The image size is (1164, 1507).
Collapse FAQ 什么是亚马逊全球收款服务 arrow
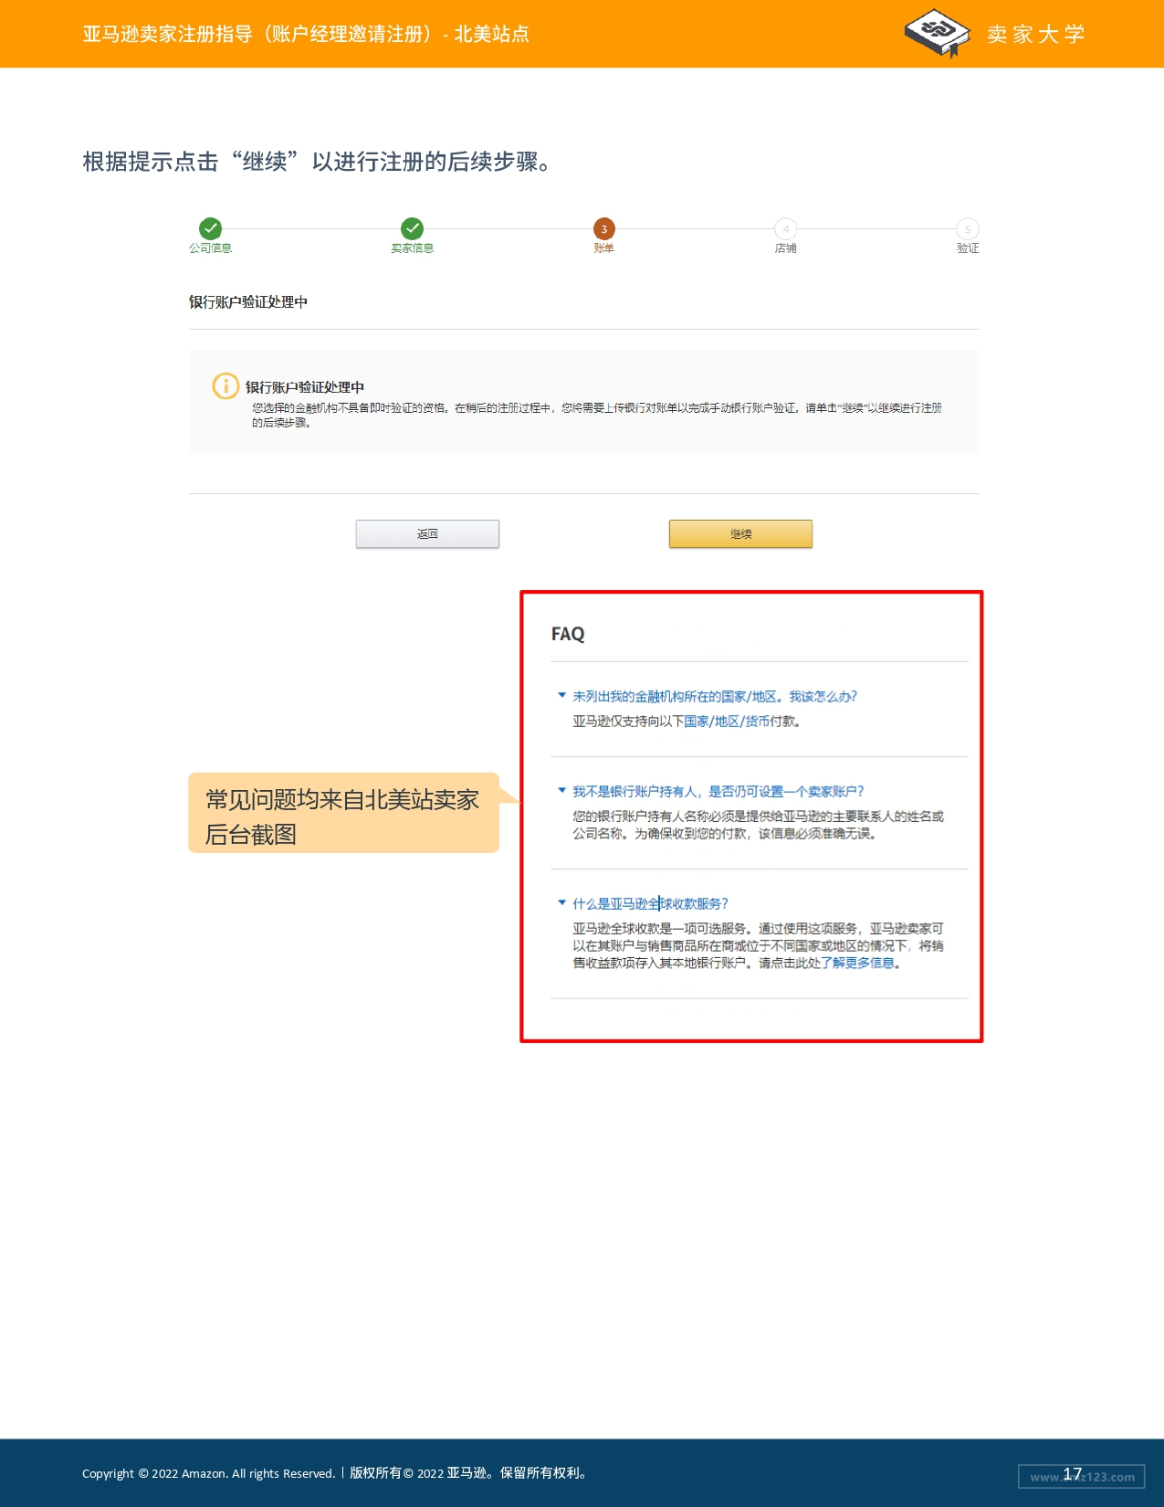[561, 903]
